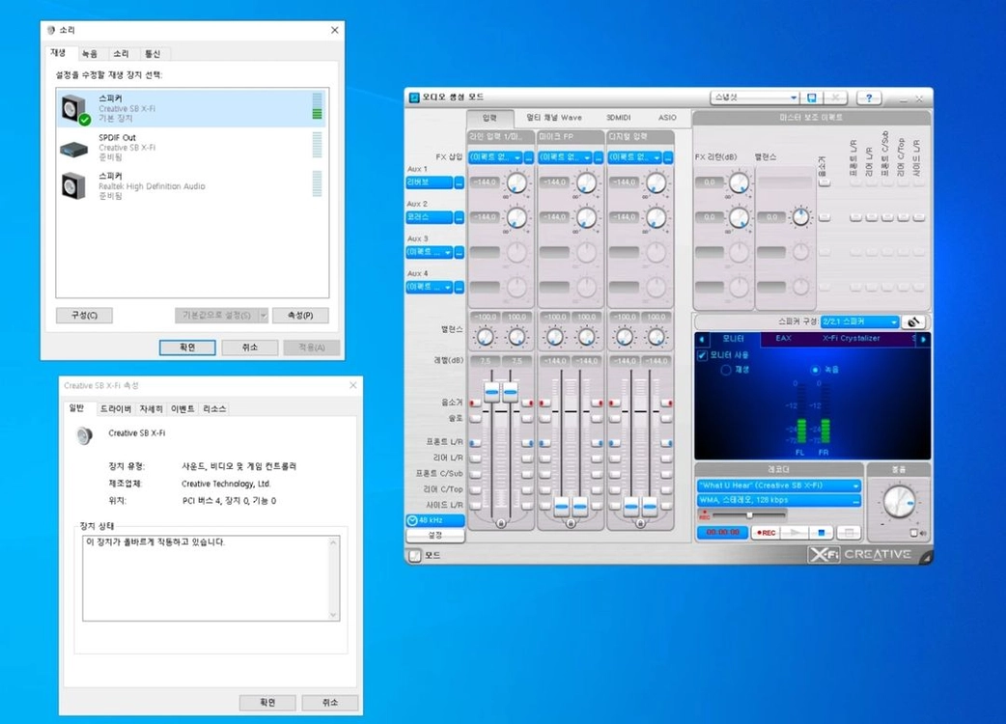Open the Aux 3 effect dropdown
Viewport: 1006px width, 724px height.
430,253
